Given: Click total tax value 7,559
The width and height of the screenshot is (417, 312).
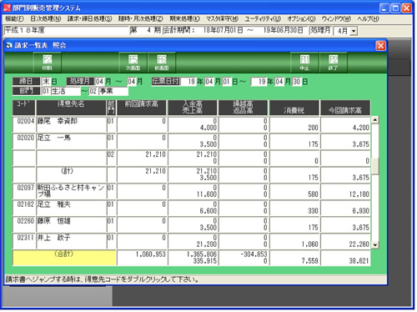Looking at the screenshot, I should [310, 261].
